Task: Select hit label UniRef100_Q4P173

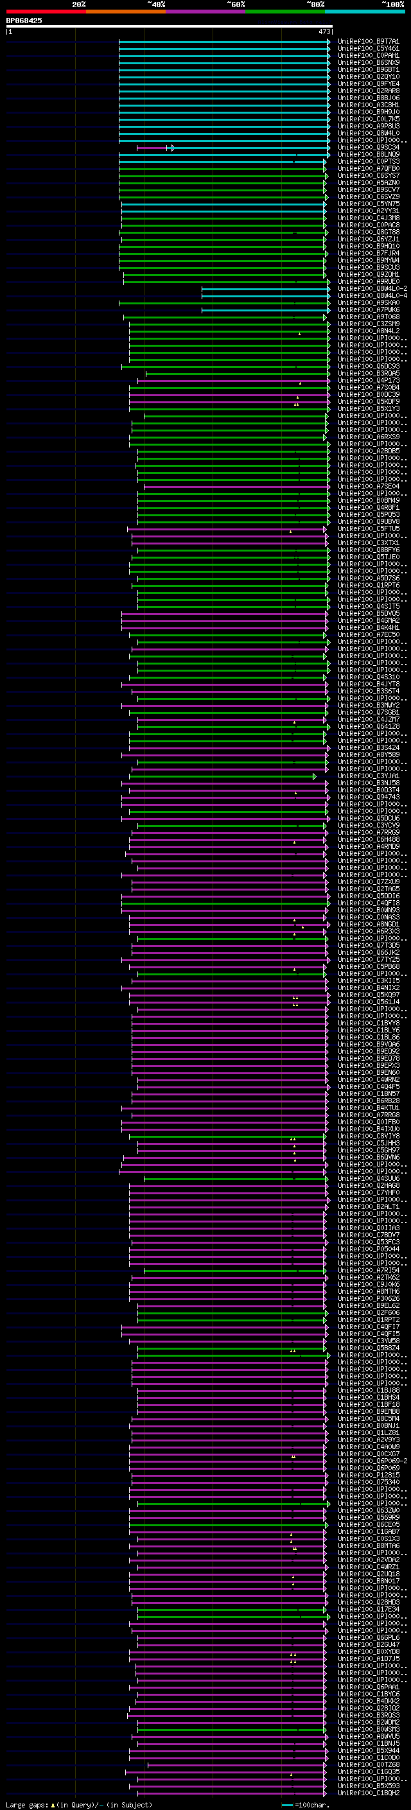Action: coord(368,381)
